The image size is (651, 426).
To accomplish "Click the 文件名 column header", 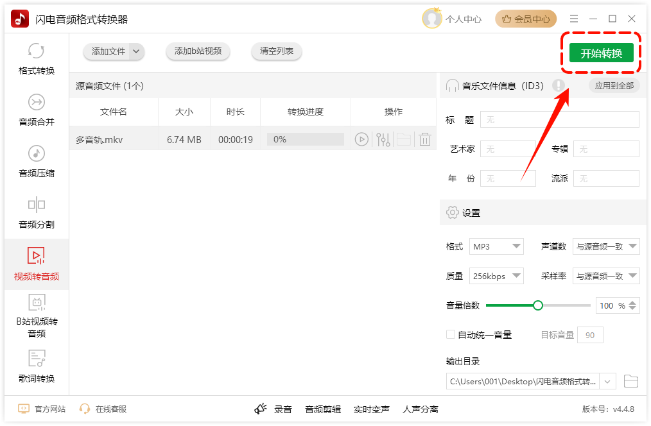I will click(x=114, y=112).
